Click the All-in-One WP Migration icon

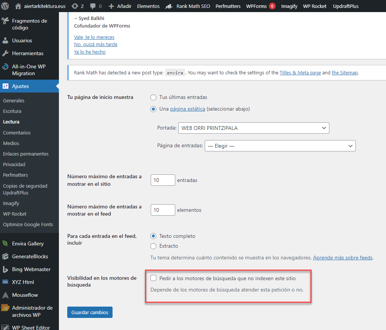(5, 66)
